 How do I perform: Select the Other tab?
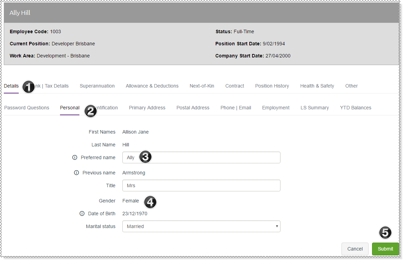[x=351, y=86]
